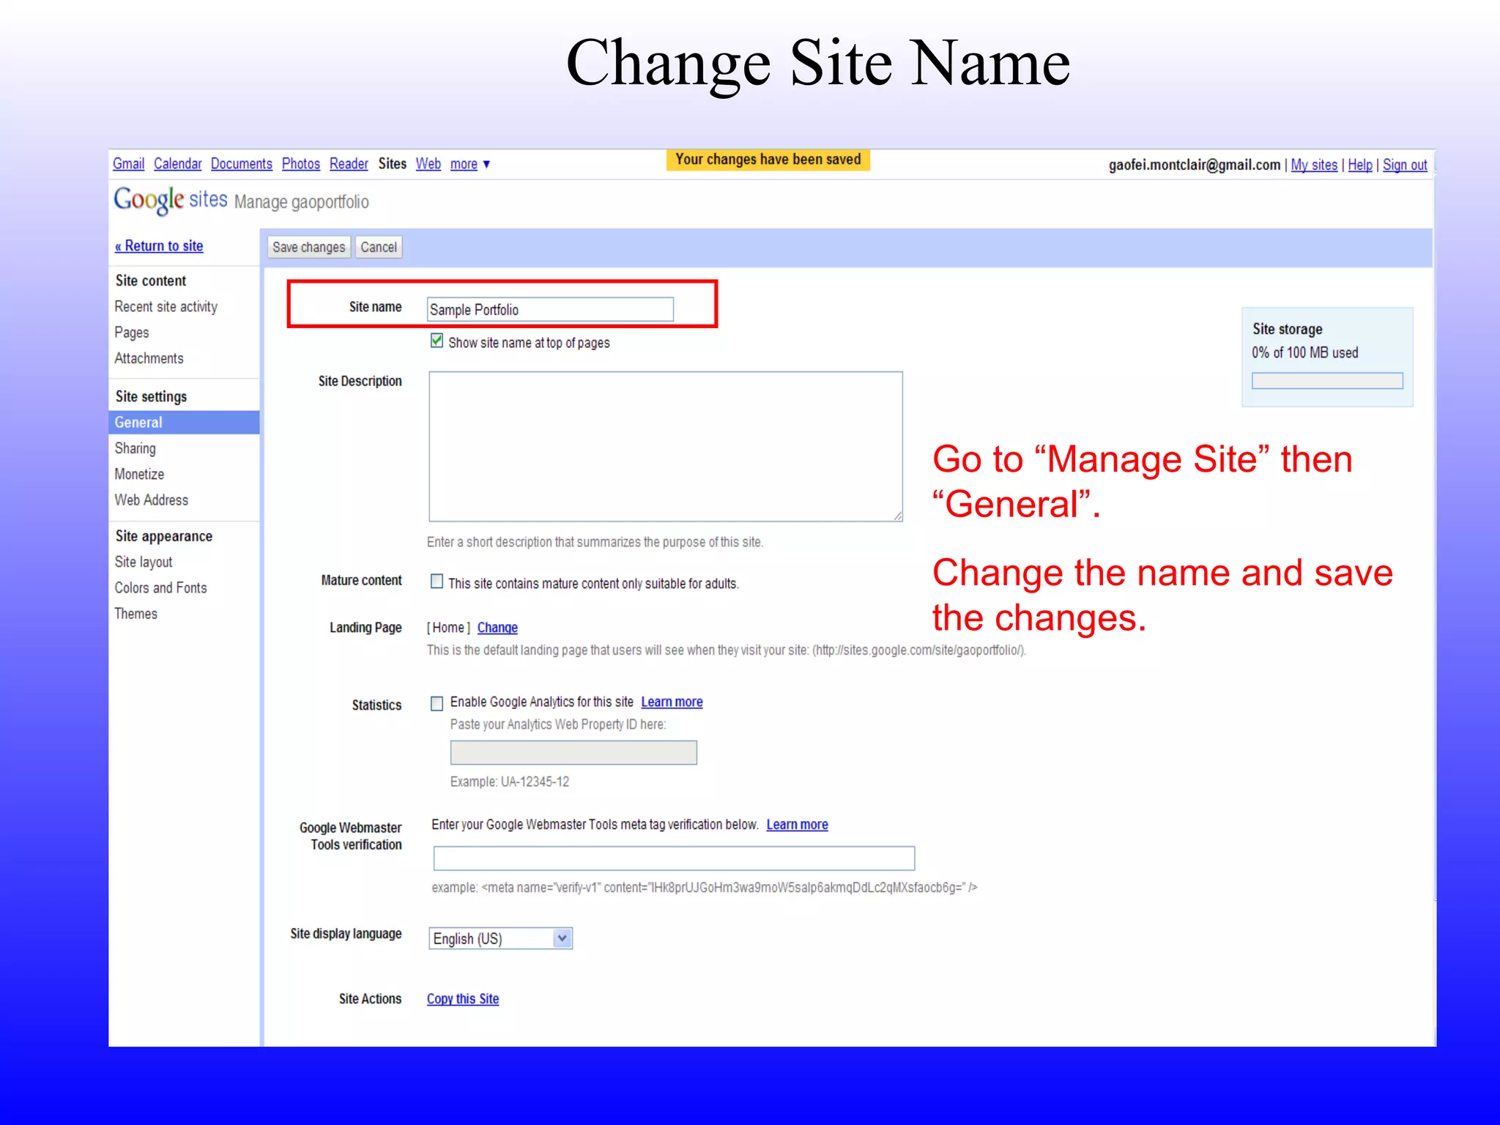Viewport: 1500px width, 1125px height.
Task: Focus the Webmaster Tools meta tag field
Action: coord(674,858)
